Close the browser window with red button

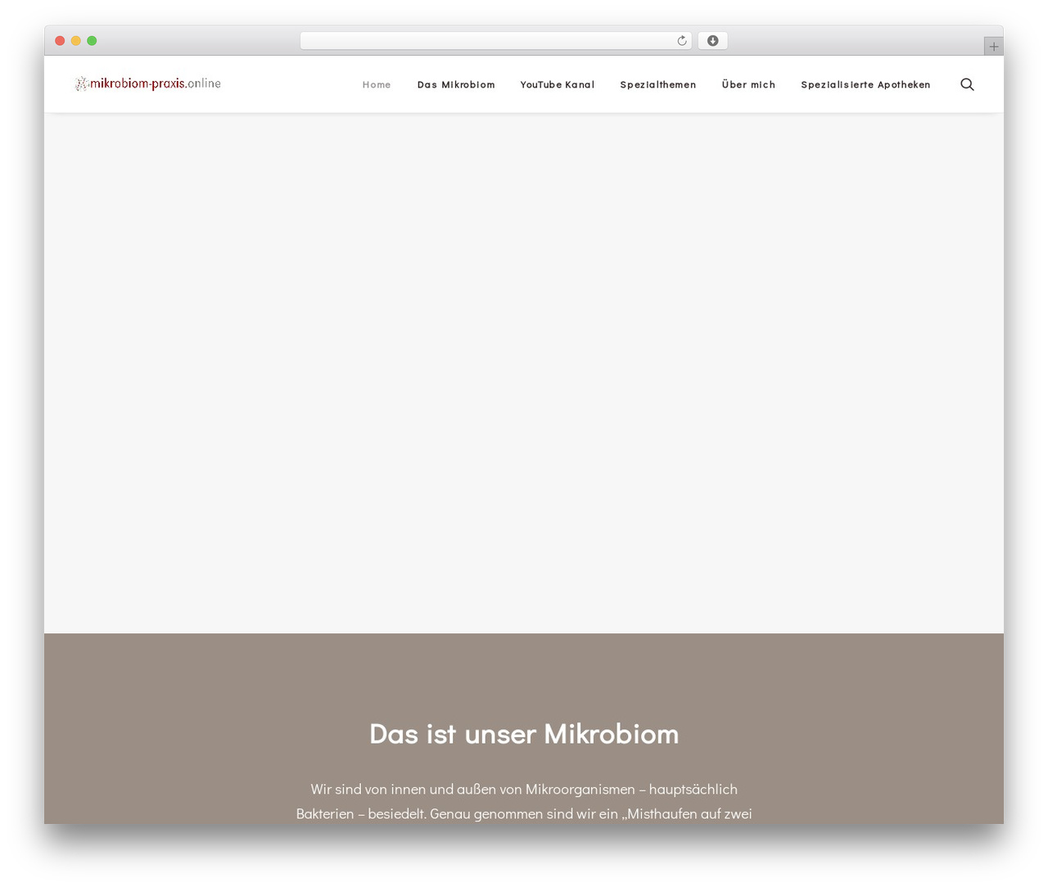[60, 41]
